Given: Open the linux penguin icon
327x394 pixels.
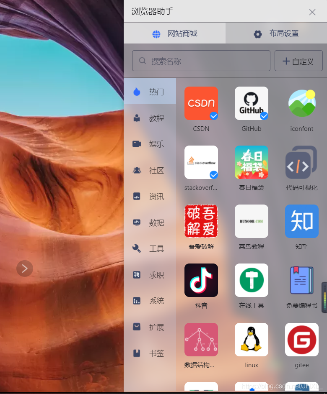Looking at the screenshot, I should [x=252, y=340].
